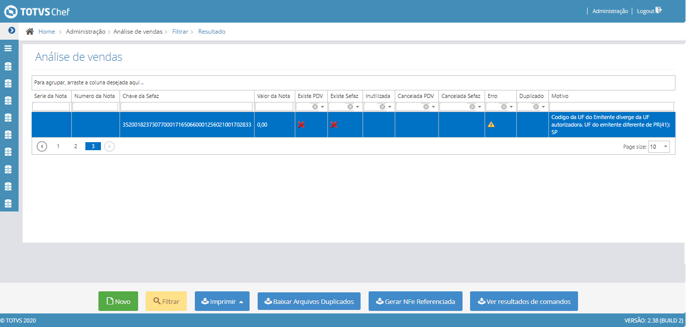
Task: Click the home house icon in breadcrumb
Action: (x=30, y=32)
